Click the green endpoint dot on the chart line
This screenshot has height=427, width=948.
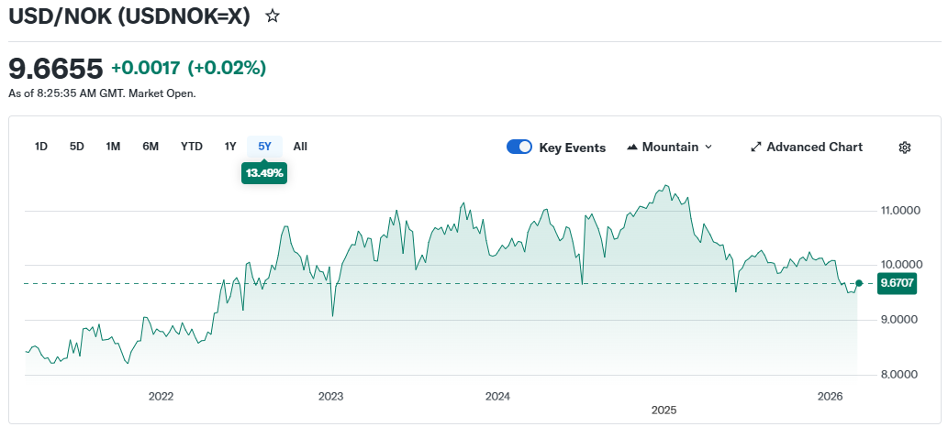[x=859, y=283]
